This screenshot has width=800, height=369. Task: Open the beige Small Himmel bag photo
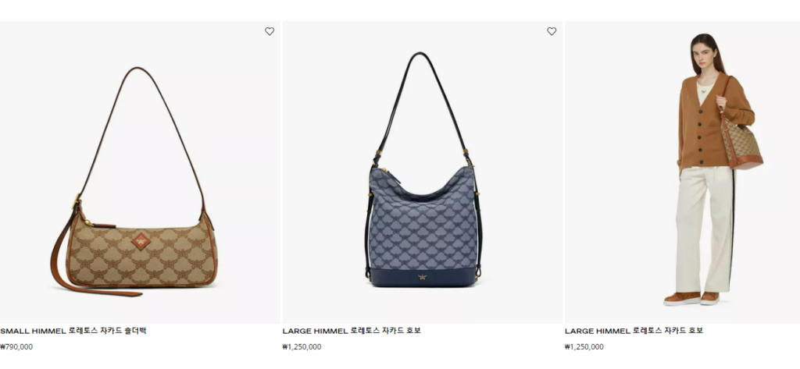[x=140, y=172]
